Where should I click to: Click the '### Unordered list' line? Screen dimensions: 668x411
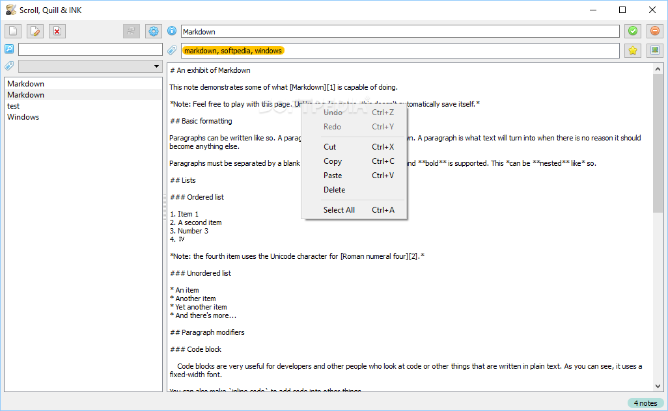point(201,273)
